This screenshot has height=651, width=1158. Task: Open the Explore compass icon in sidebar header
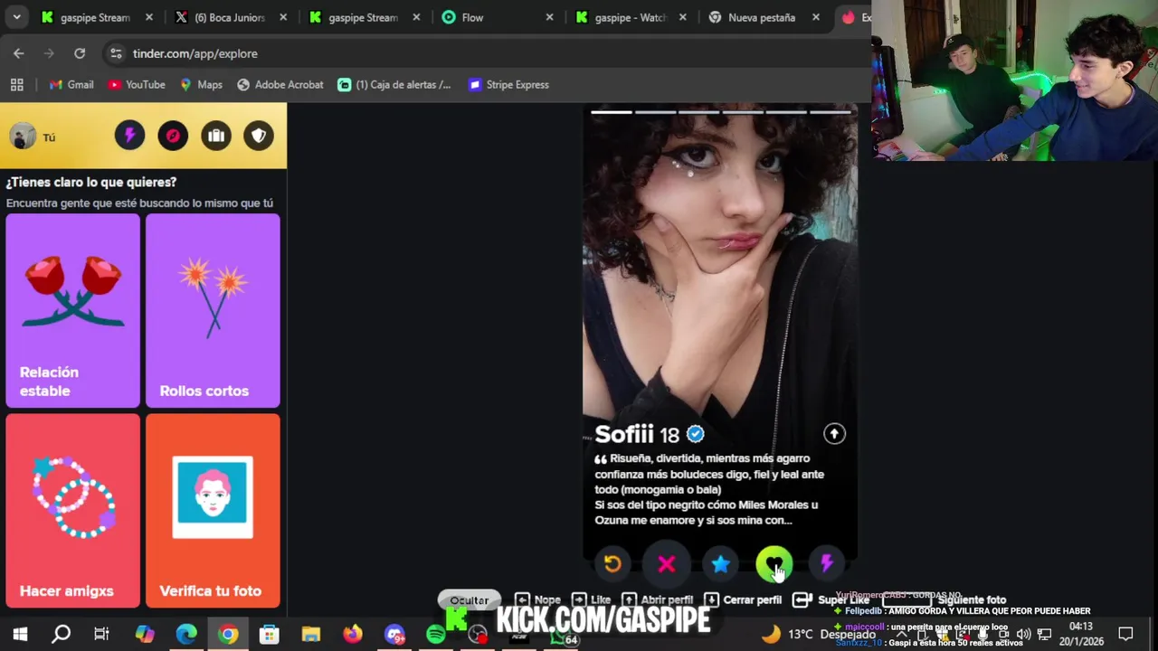(173, 136)
